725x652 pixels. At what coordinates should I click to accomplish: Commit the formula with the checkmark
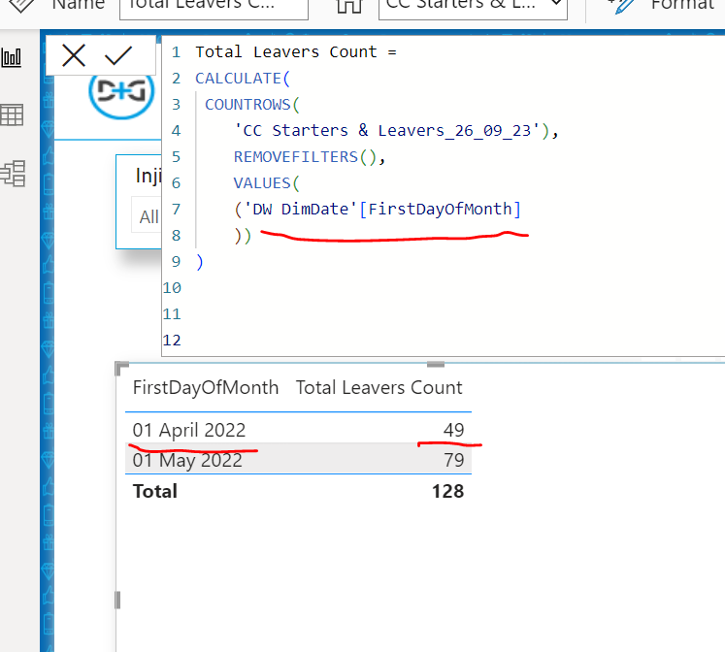point(118,56)
